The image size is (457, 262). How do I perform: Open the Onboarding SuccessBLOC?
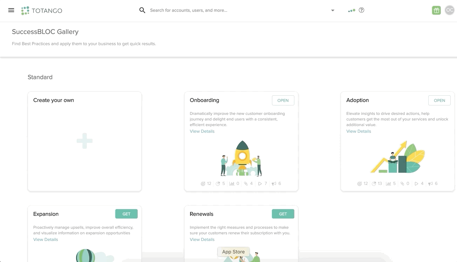point(283,100)
